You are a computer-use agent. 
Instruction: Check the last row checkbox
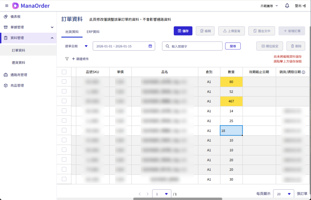pos(64,179)
